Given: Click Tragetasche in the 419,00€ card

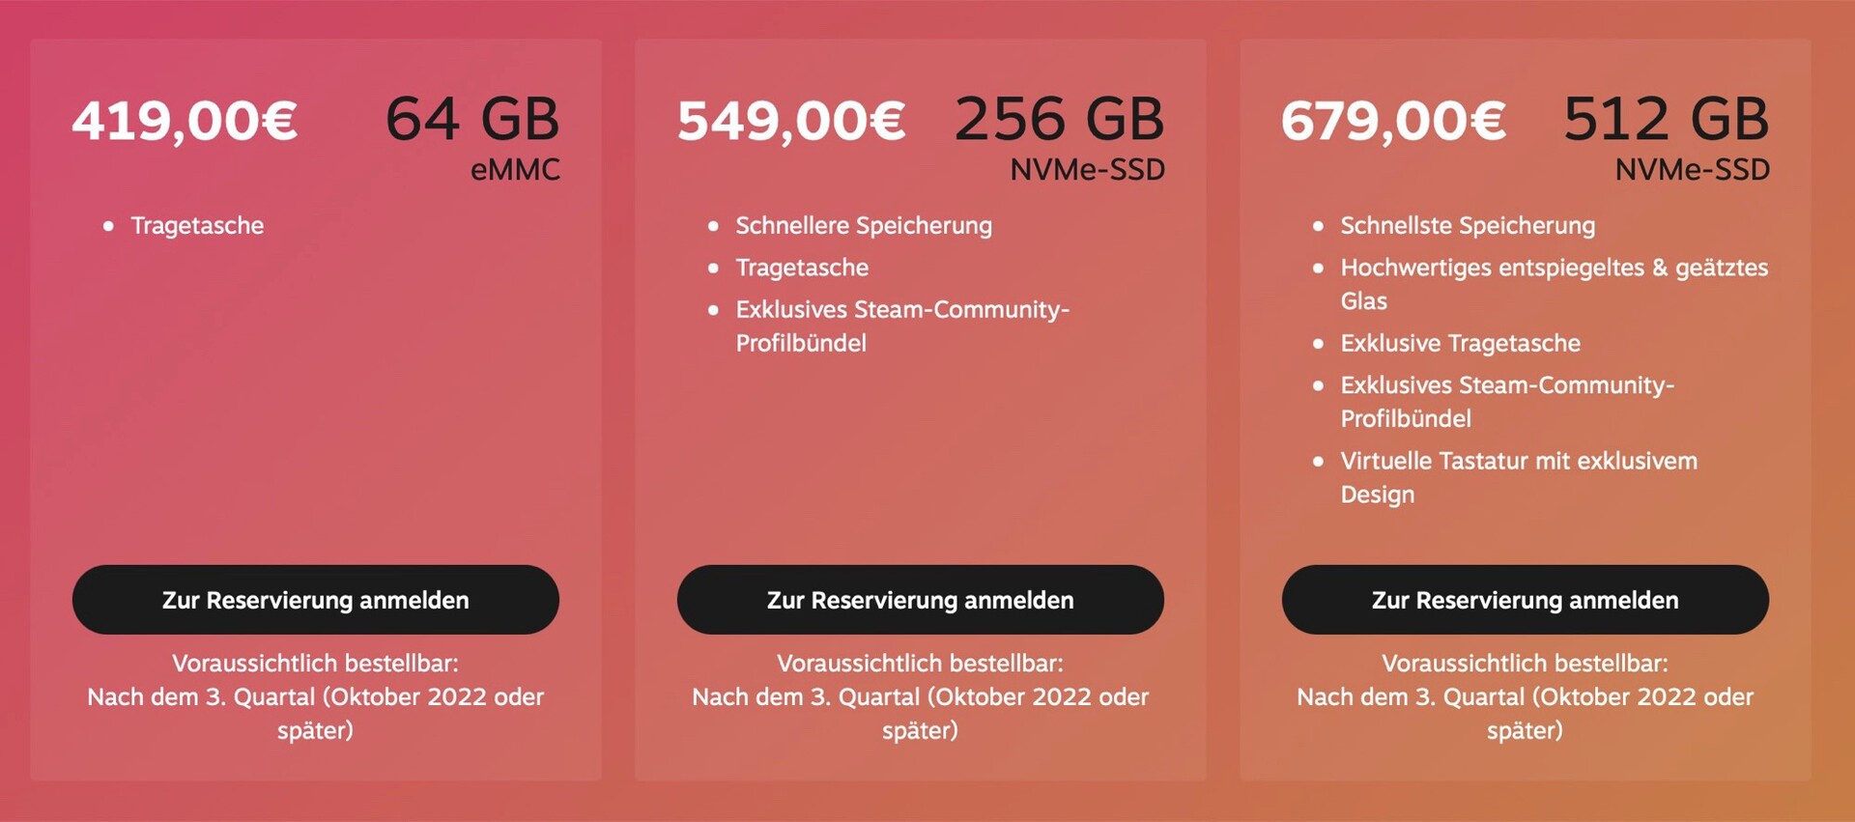Looking at the screenshot, I should click(x=197, y=226).
